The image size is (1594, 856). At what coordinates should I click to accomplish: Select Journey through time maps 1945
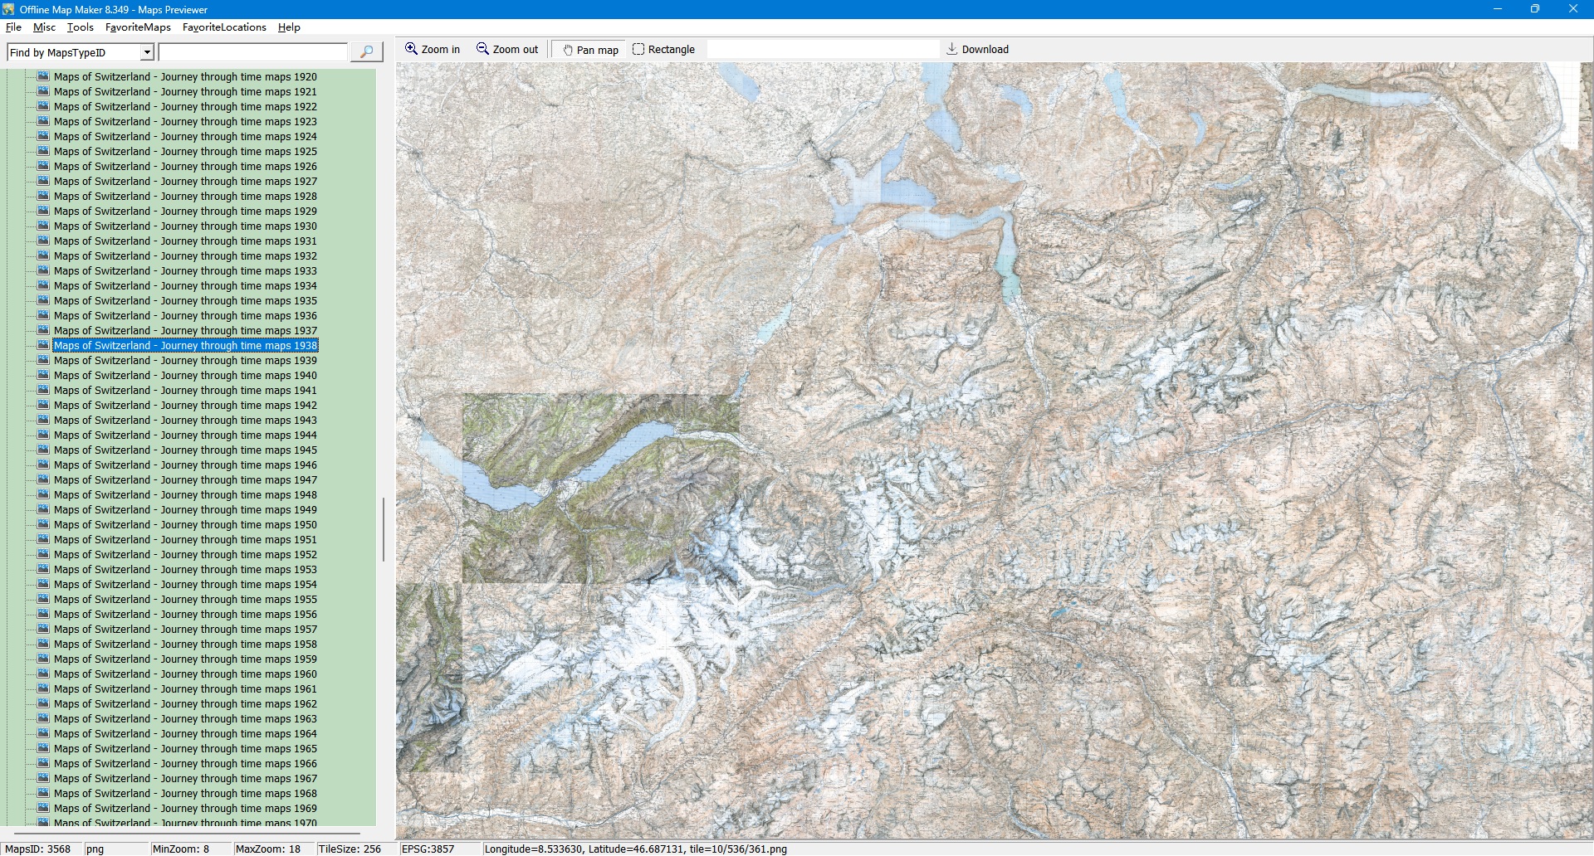pyautogui.click(x=185, y=450)
